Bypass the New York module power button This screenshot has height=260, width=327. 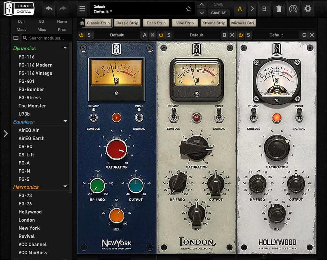[81, 35]
